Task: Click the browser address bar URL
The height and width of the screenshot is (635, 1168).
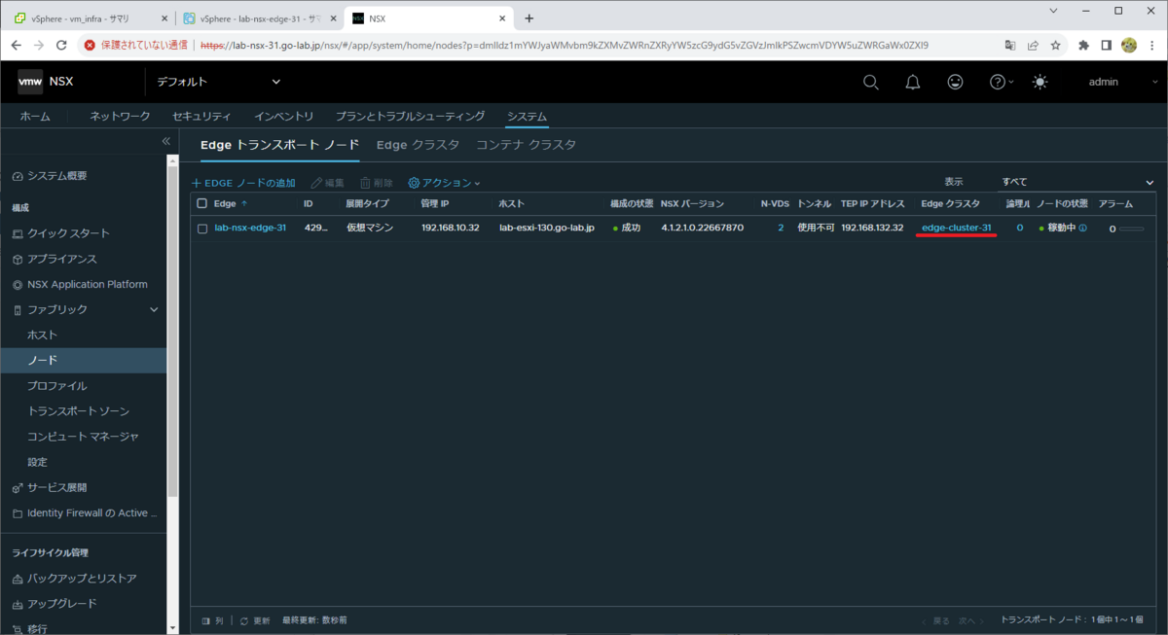Action: point(566,45)
